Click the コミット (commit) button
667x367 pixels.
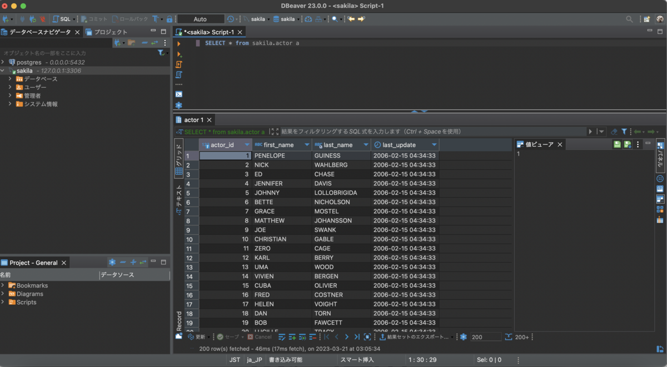pos(93,19)
